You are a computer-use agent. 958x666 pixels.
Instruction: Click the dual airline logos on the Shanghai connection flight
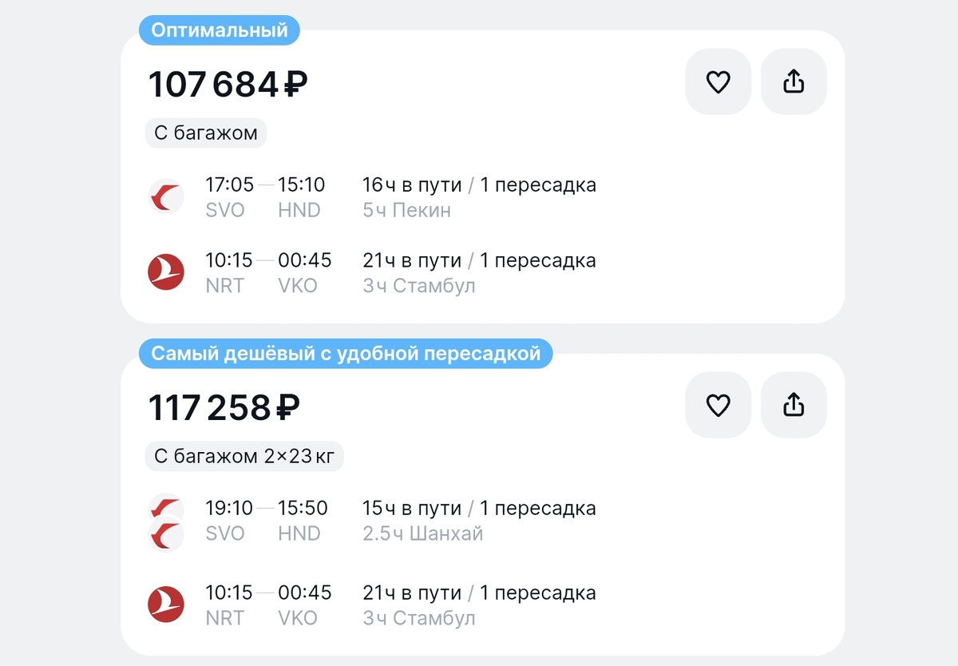165,520
